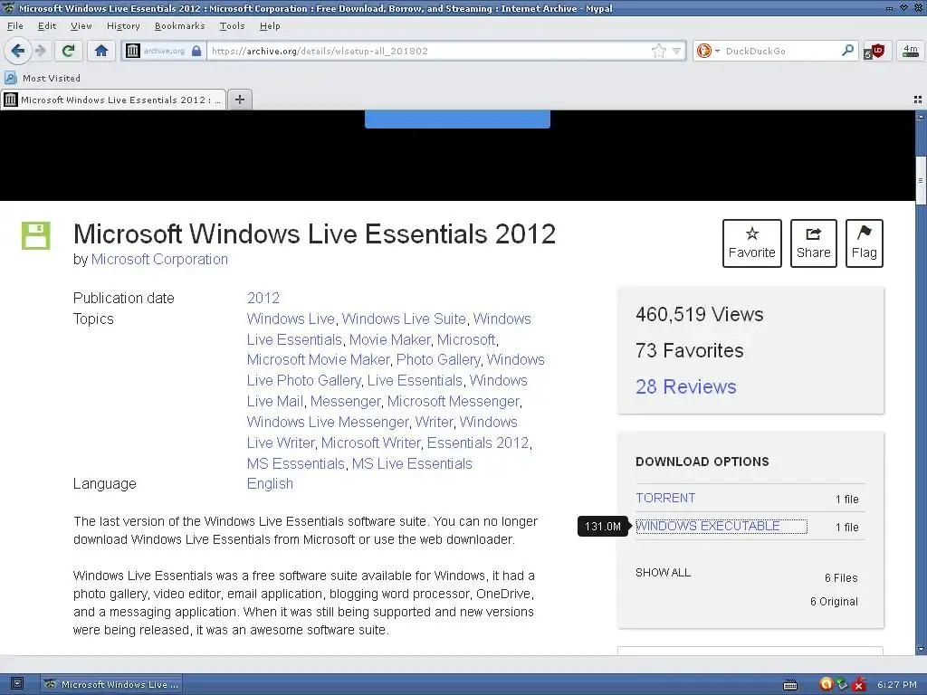Open the Photo Gallery topic link
The image size is (927, 695).
coord(438,359)
